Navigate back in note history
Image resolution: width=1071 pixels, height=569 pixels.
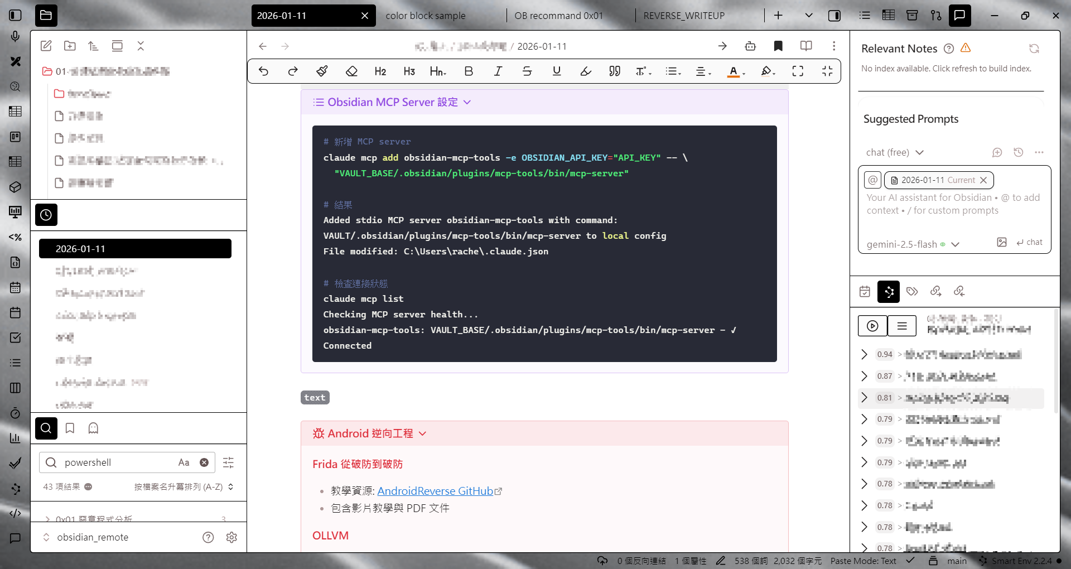(x=263, y=46)
